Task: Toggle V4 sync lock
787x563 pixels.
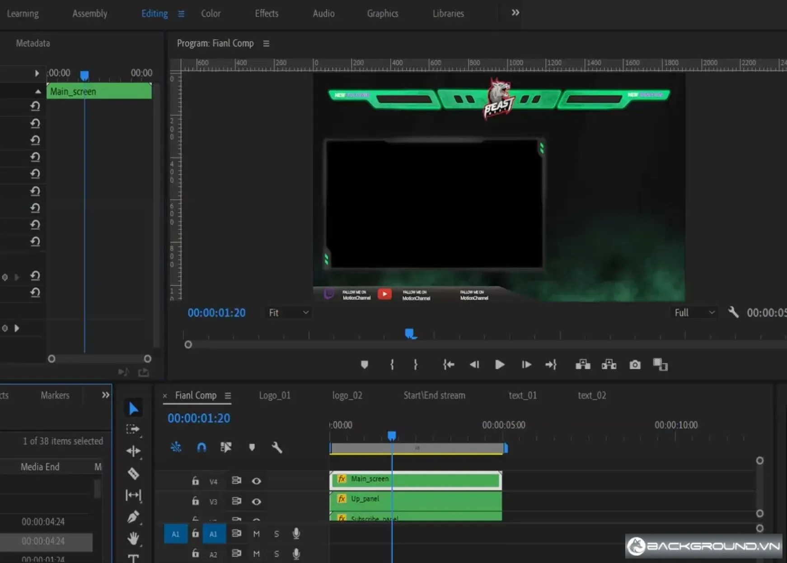Action: tap(236, 480)
